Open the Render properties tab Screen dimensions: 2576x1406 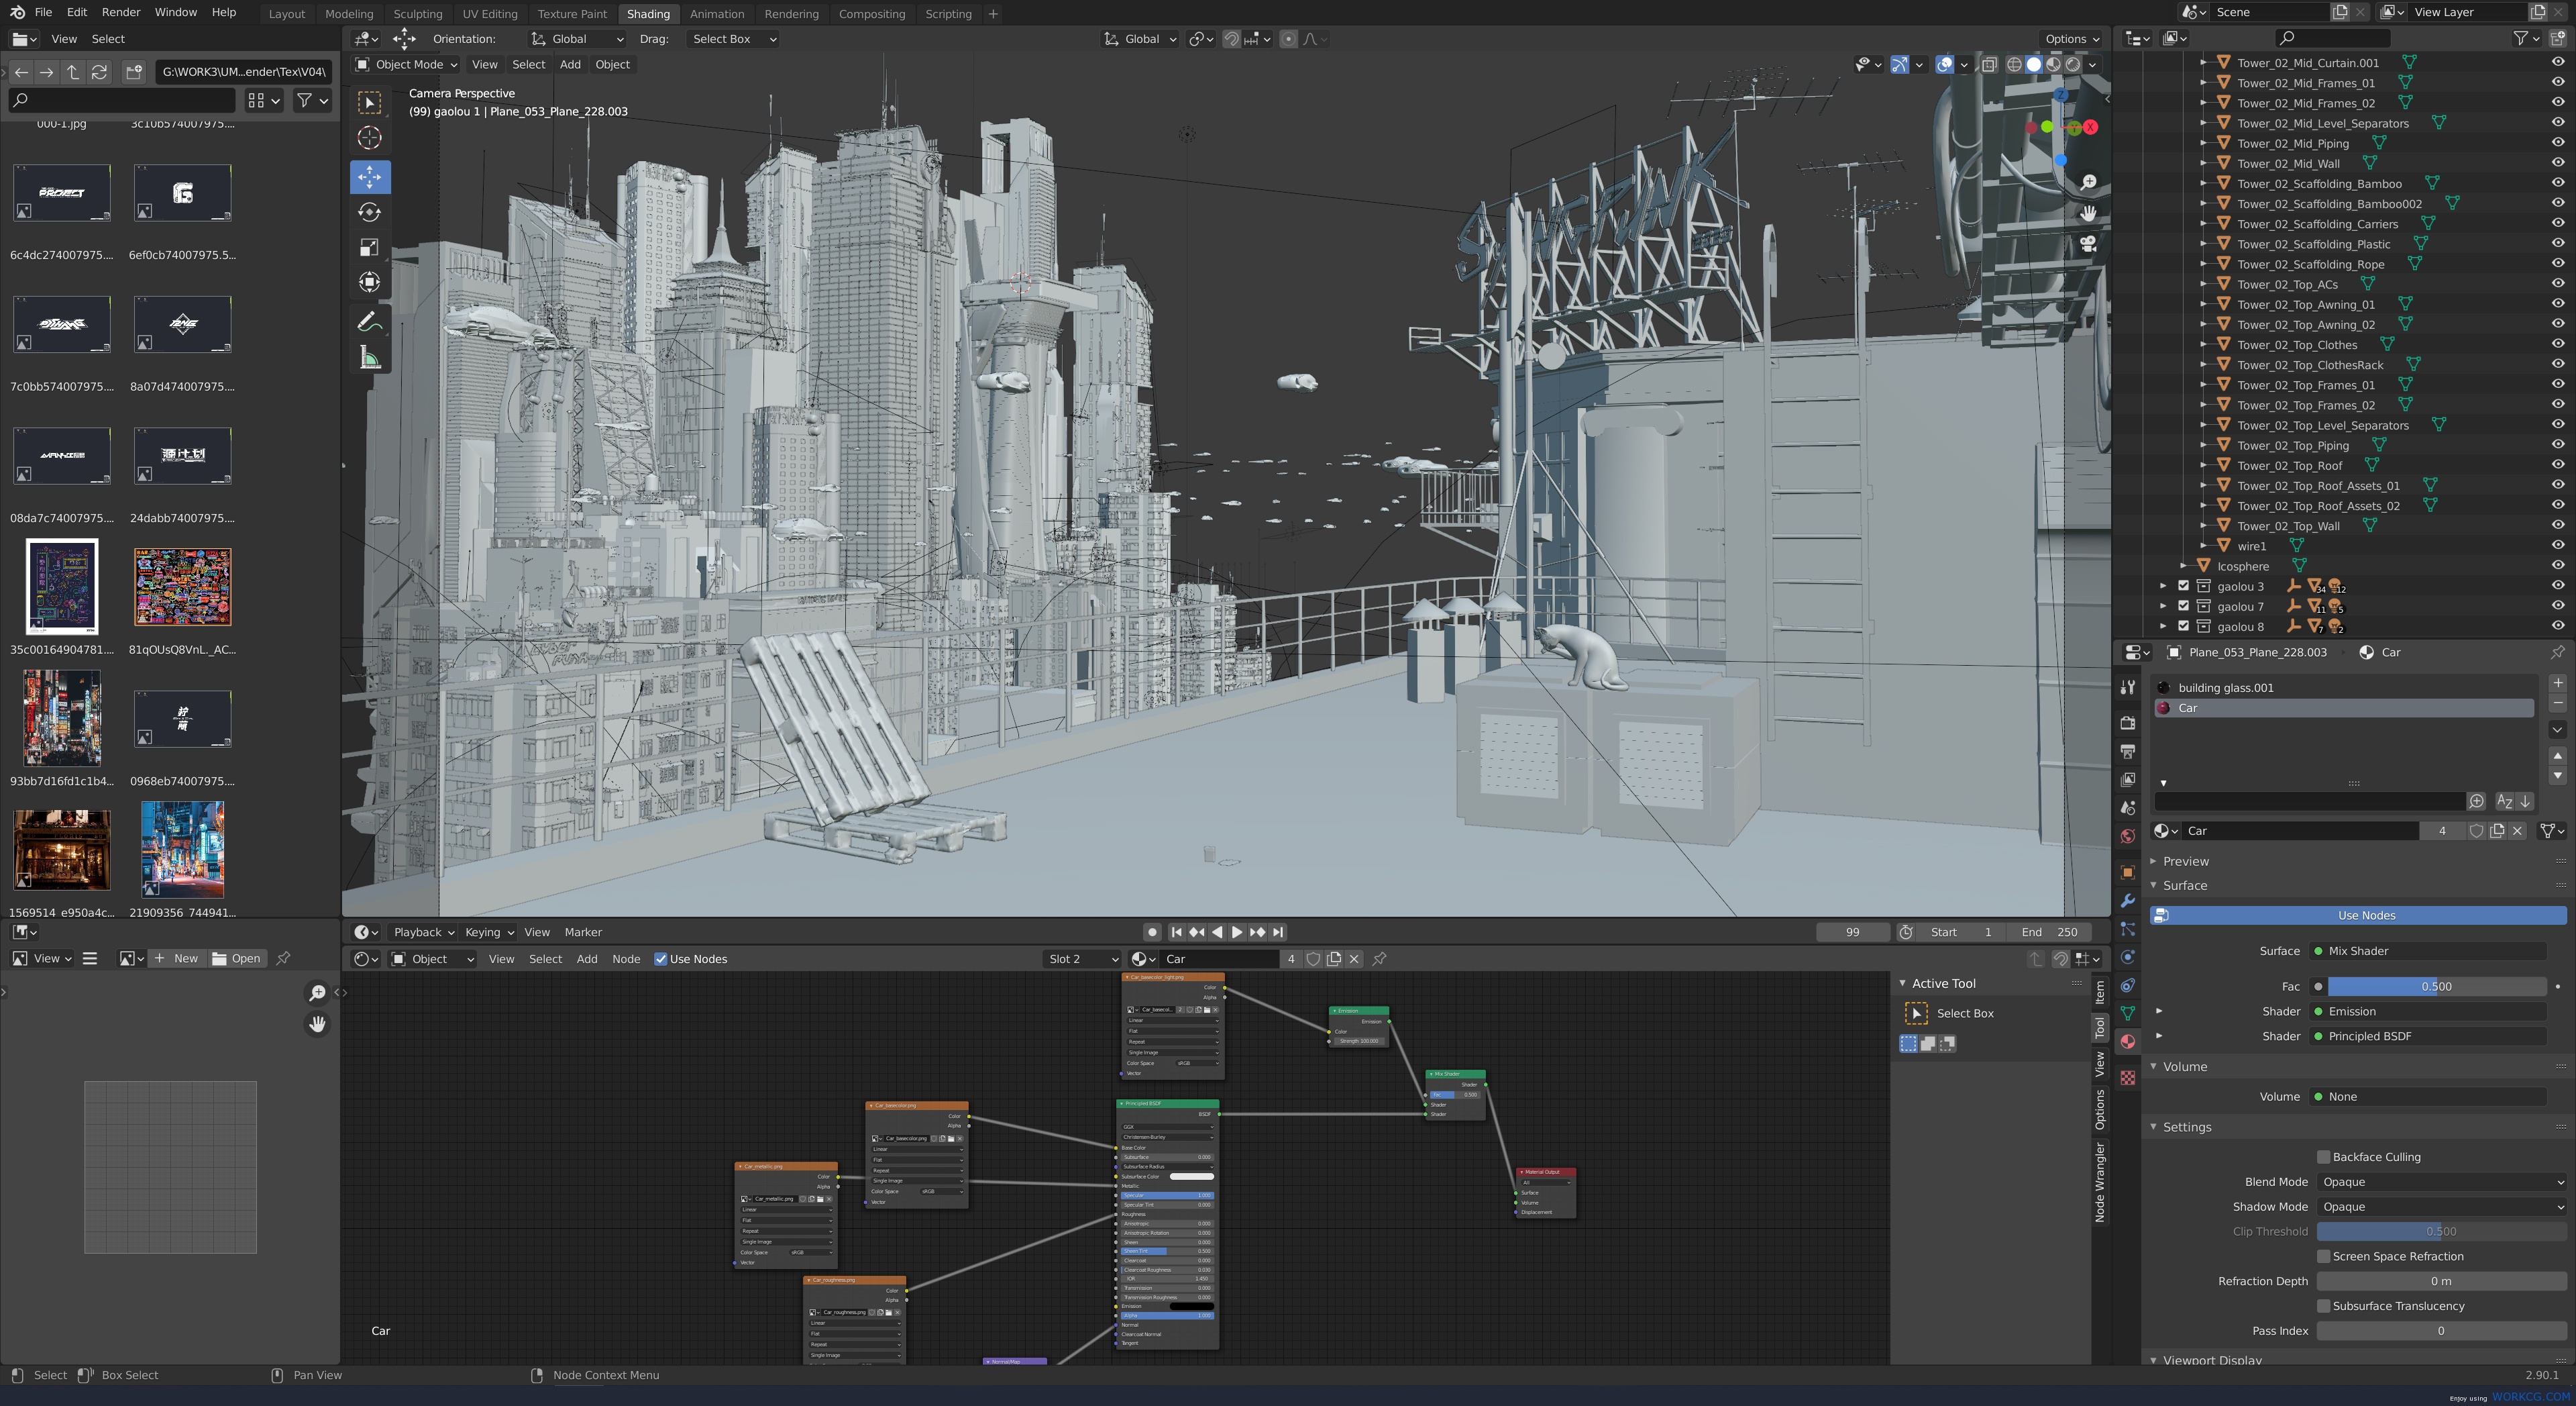pyautogui.click(x=2128, y=723)
